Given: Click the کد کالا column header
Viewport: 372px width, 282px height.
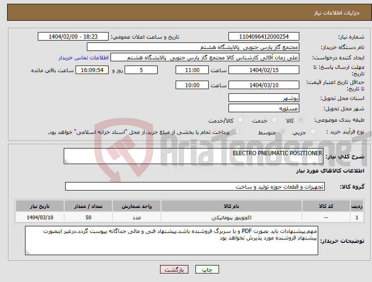Looking at the screenshot, I should click(326, 206).
